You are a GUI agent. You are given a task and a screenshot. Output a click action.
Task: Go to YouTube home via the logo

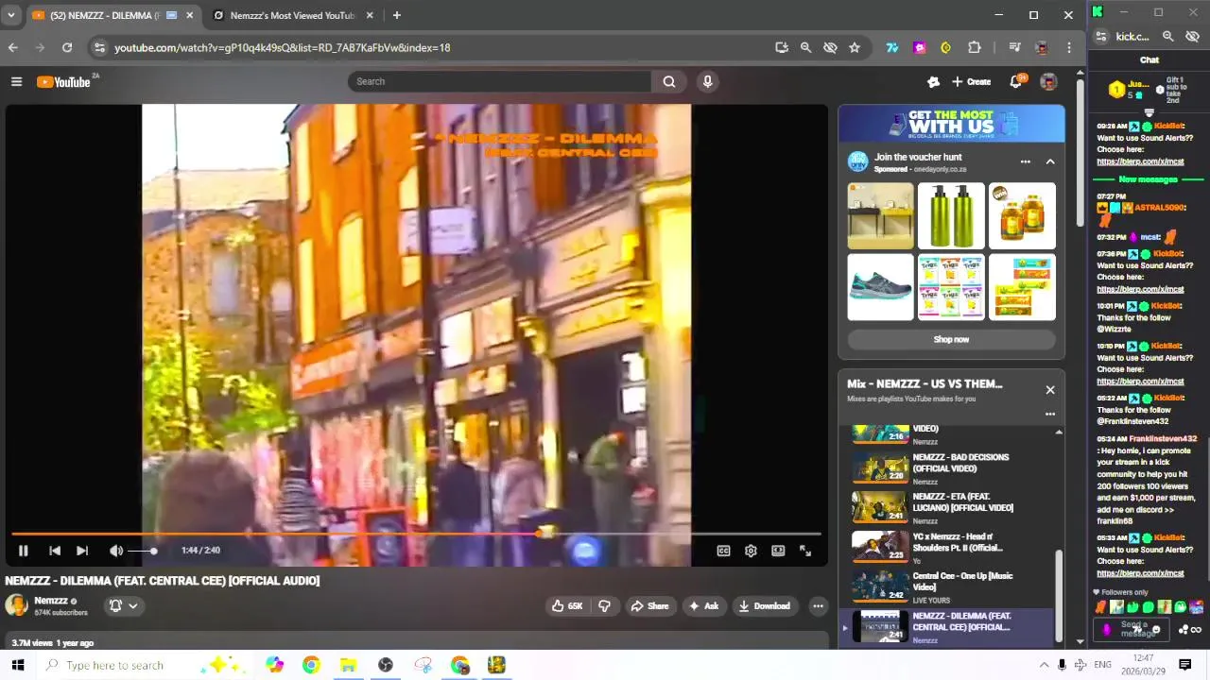pos(64,82)
